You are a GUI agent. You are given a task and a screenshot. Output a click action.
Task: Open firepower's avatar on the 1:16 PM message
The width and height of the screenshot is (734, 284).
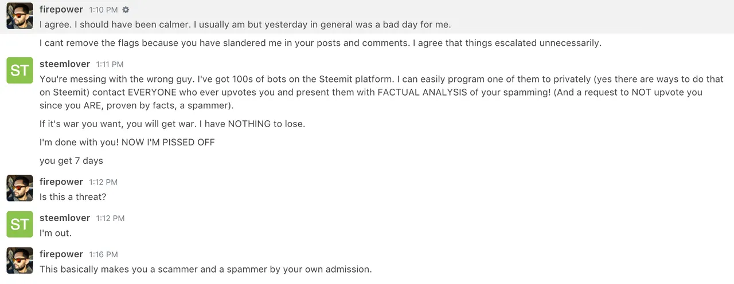tap(19, 261)
